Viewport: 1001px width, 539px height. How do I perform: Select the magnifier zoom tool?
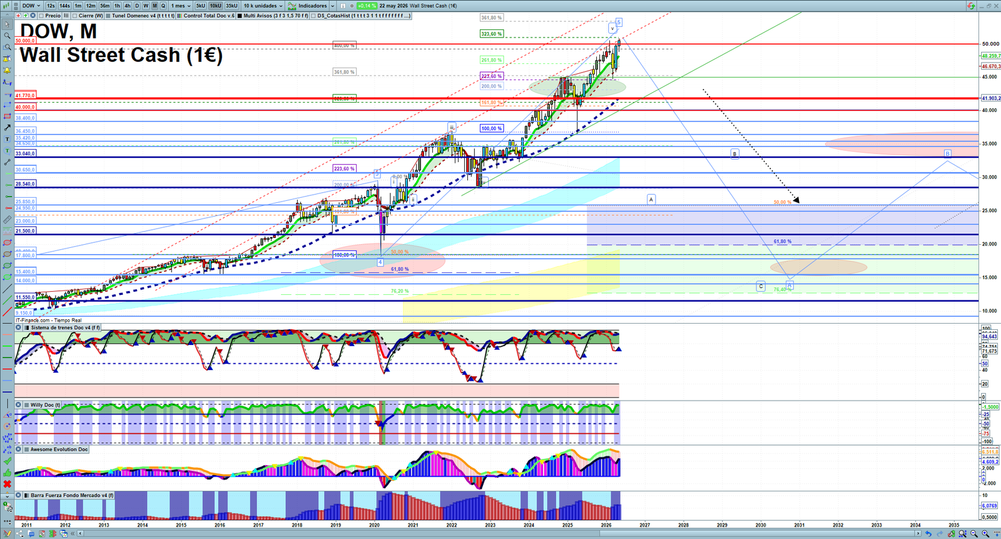point(7,36)
